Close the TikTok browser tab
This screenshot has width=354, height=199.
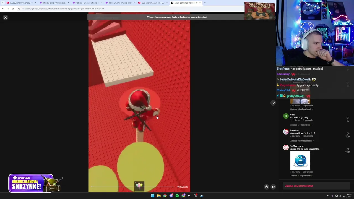coord(200,3)
